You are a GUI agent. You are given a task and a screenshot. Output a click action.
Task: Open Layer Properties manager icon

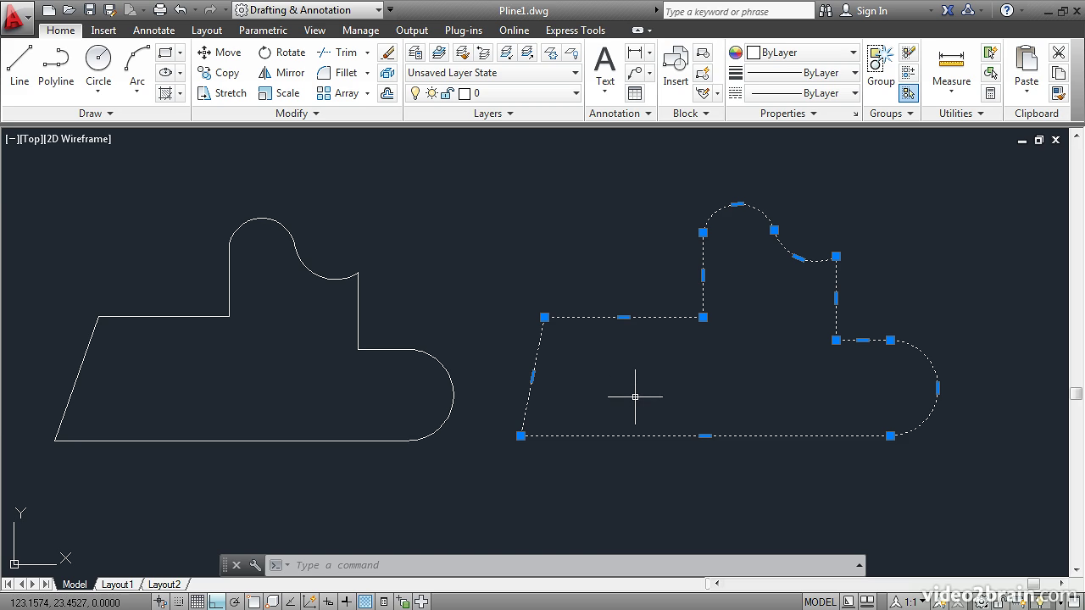pyautogui.click(x=415, y=53)
